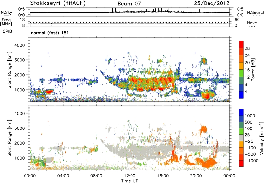Select the Beam 07 label
The height and width of the screenshot is (183, 265).
129,4
